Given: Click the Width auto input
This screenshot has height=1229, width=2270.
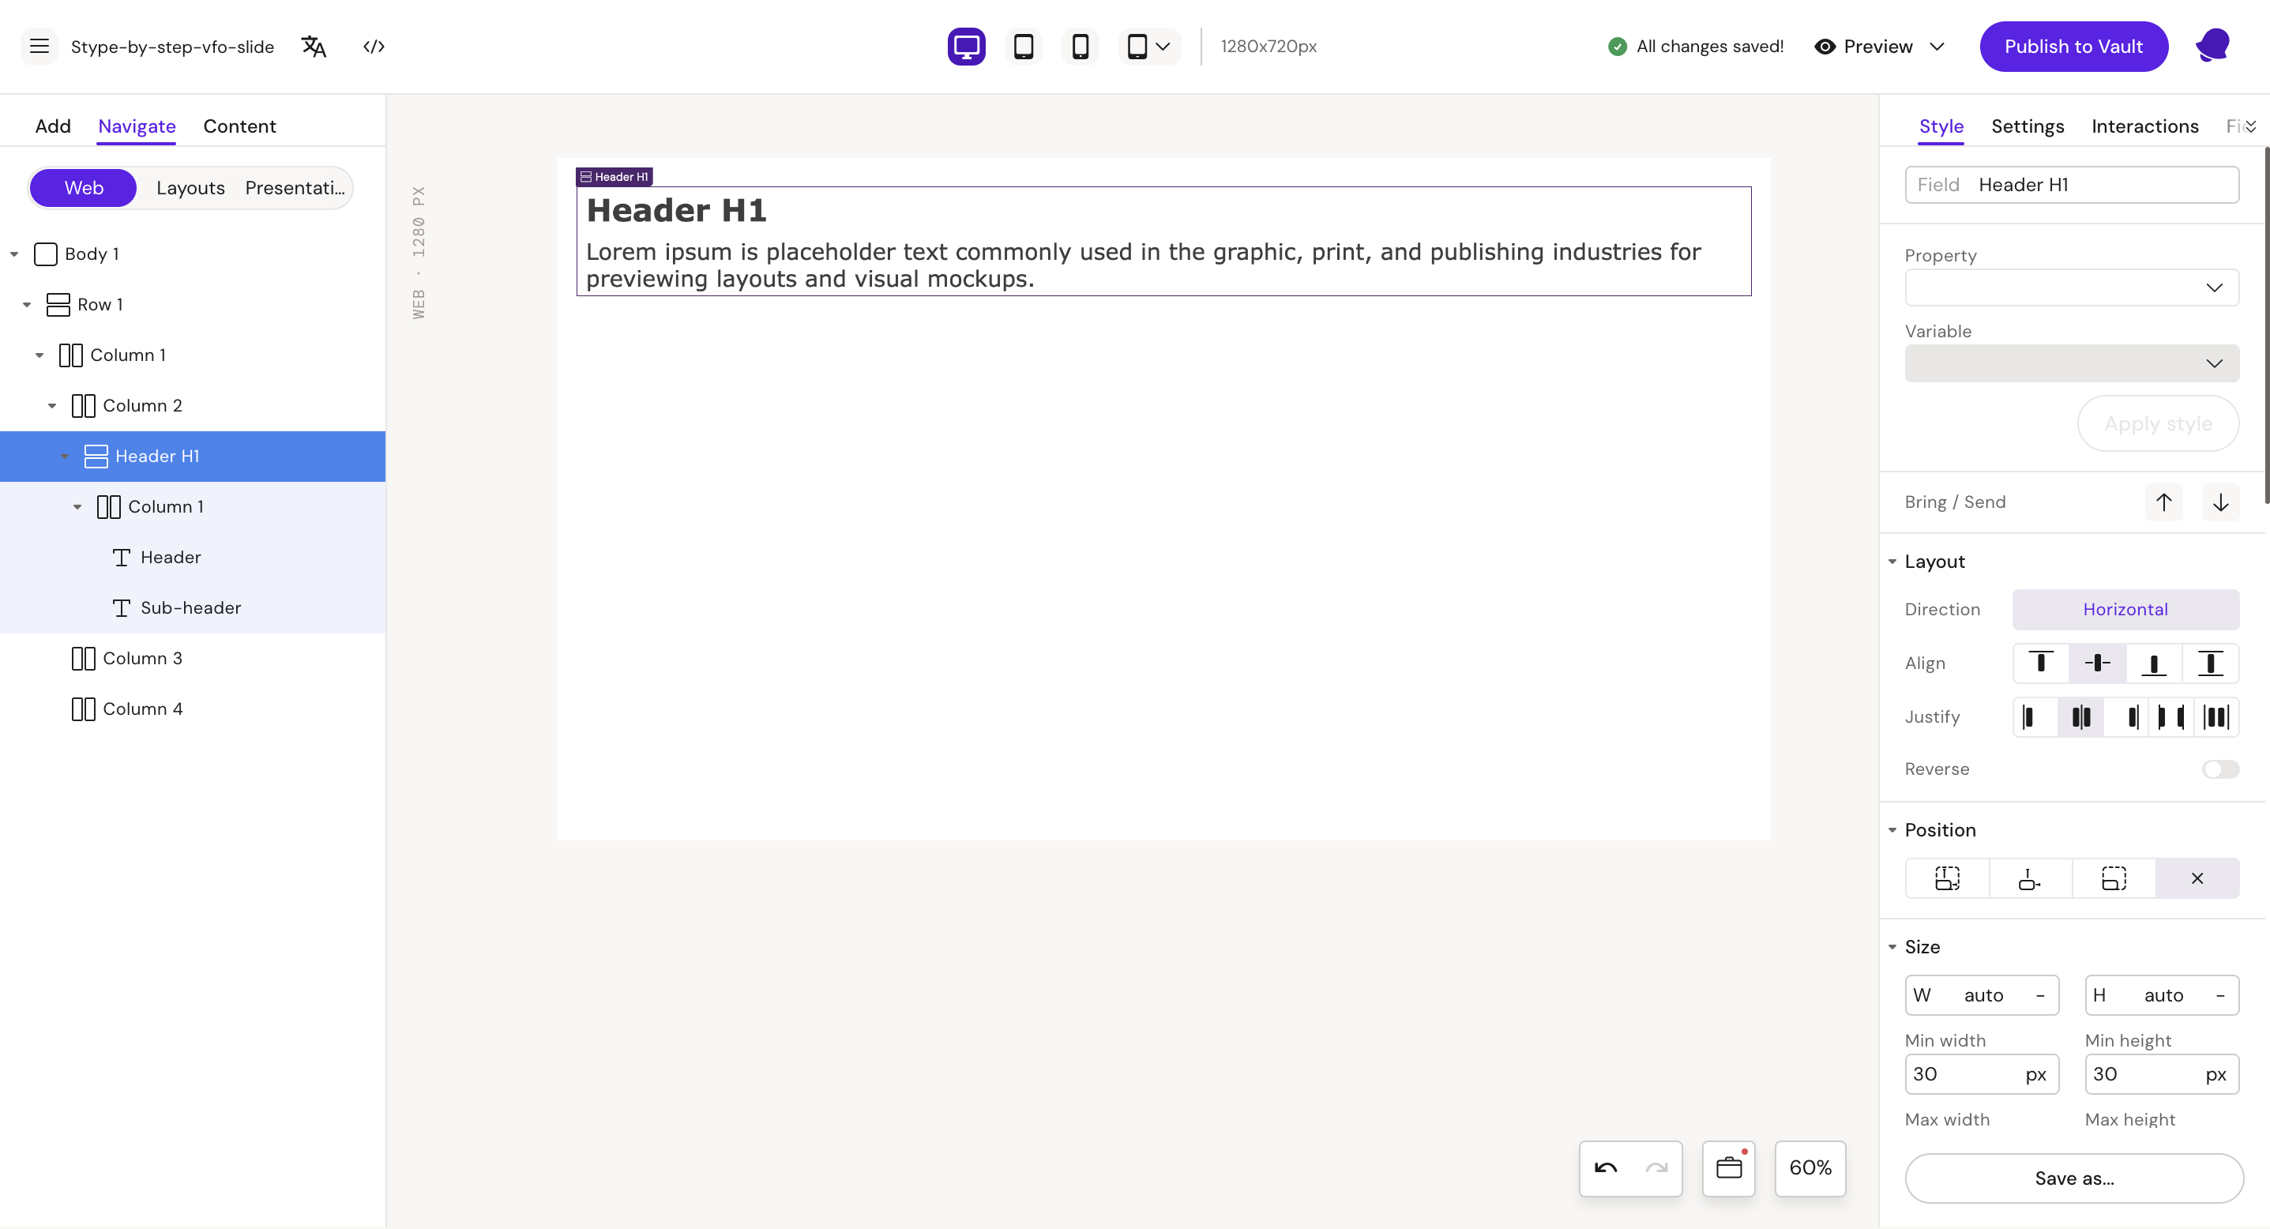Looking at the screenshot, I should [1981, 995].
